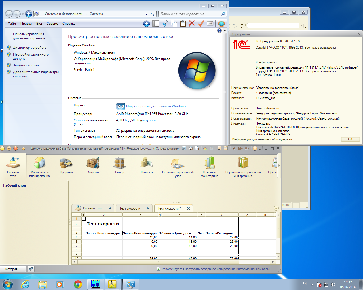This screenshot has width=363, height=290.
Task: Open the Сервис menu
Action: (52, 24)
